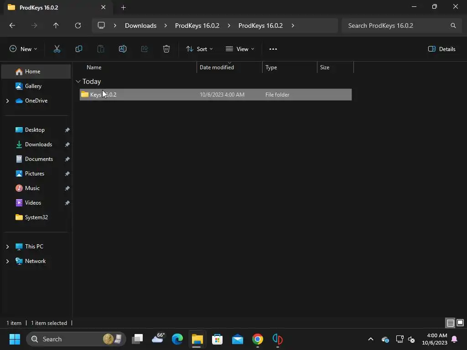
Task: Show hidden system tray icons
Action: pyautogui.click(x=371, y=339)
